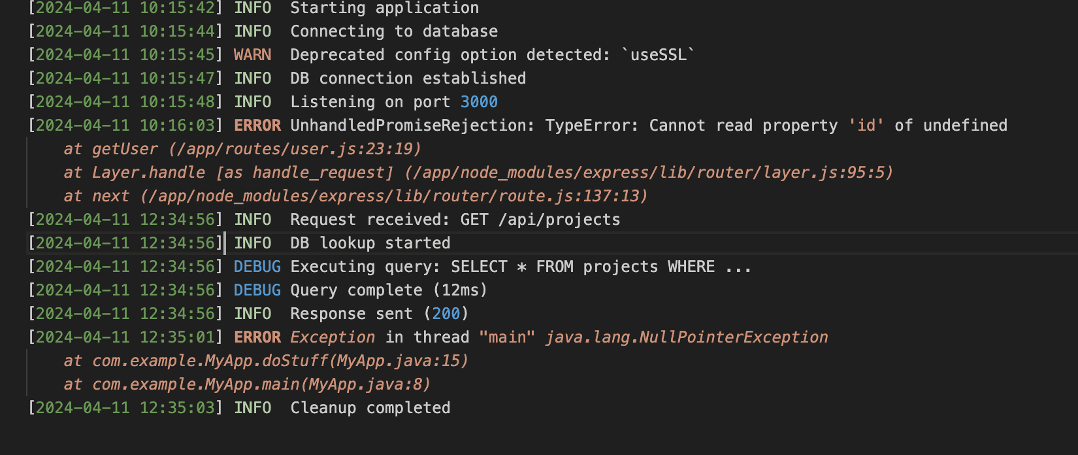
Task: Click the 'id' string in TypeError line
Action: 866,126
